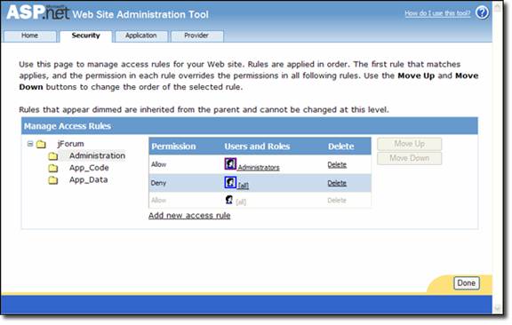The image size is (512, 325).
Task: Click the [all] link in Deny row
Action: tap(244, 186)
